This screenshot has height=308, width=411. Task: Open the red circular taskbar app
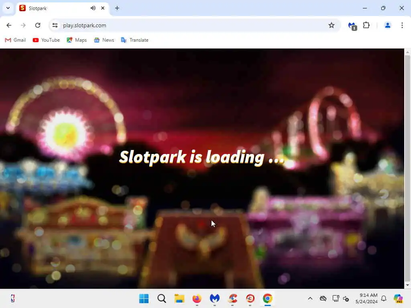point(250,298)
